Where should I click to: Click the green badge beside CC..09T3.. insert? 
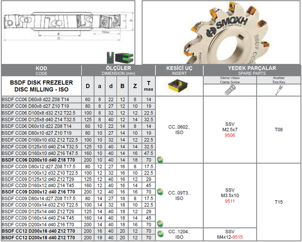(x=160, y=191)
